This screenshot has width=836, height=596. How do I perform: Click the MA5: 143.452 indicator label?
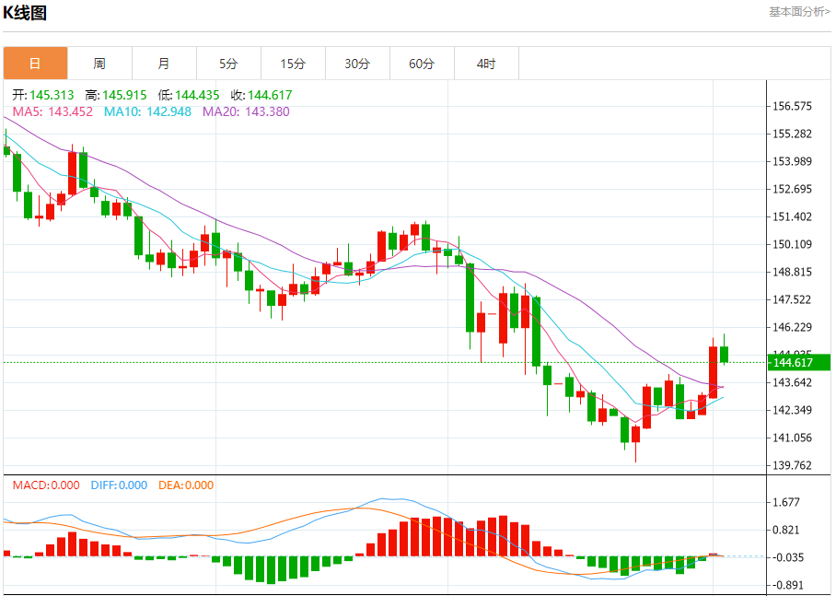(52, 111)
